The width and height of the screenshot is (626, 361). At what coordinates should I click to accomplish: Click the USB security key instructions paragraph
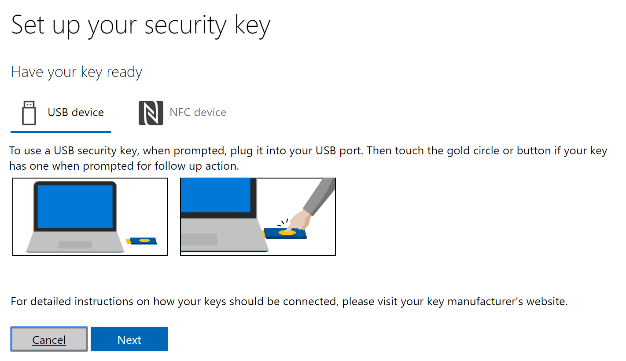308,159
